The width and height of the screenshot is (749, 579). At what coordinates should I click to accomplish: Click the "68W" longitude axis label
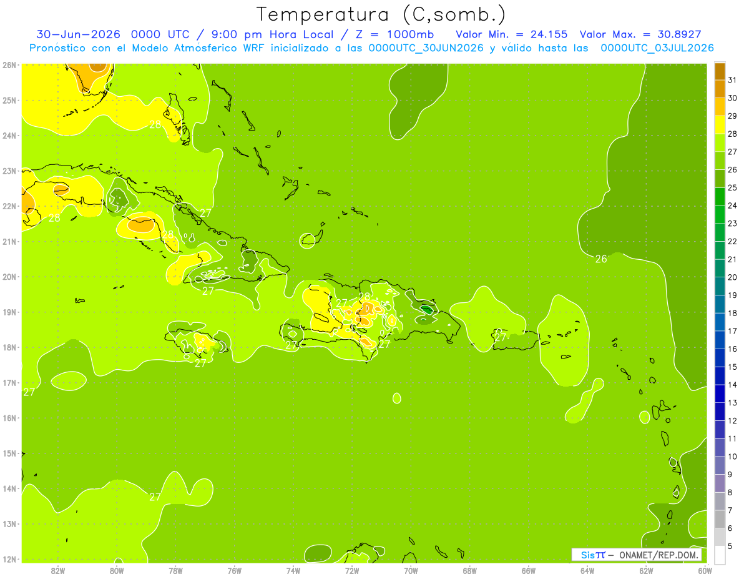point(469,570)
